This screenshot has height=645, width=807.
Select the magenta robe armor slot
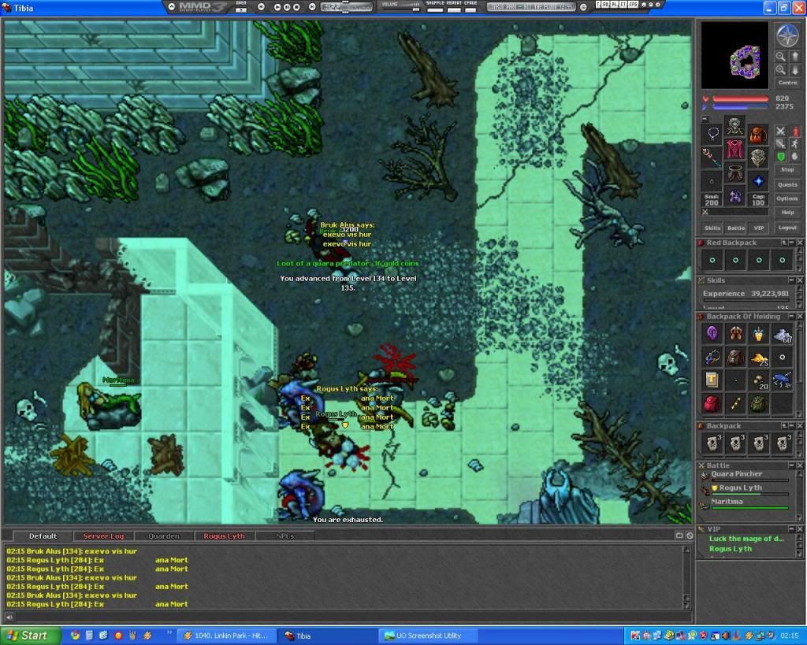[x=735, y=150]
